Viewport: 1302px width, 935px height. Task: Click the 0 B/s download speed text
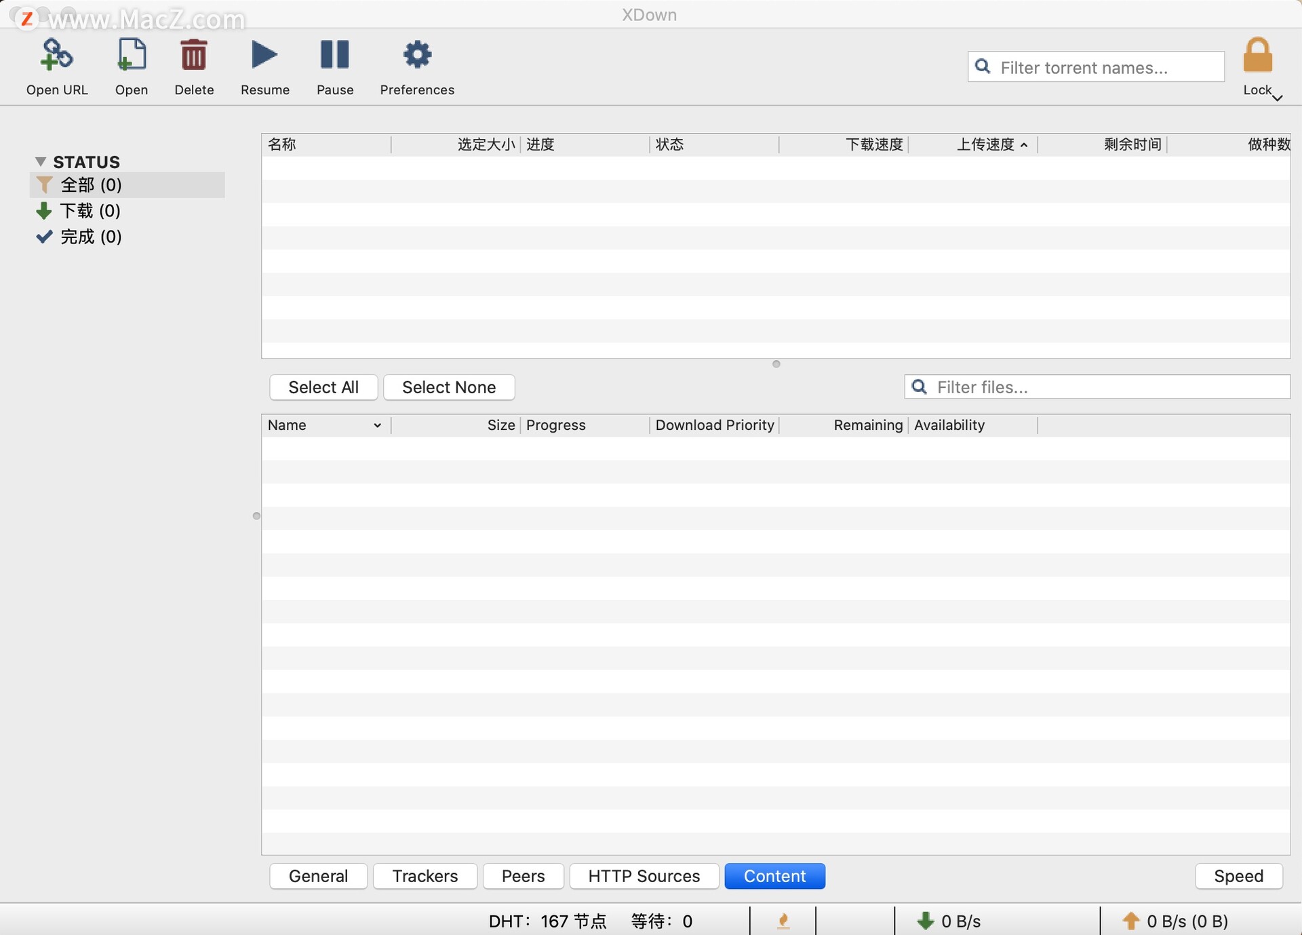[961, 921]
